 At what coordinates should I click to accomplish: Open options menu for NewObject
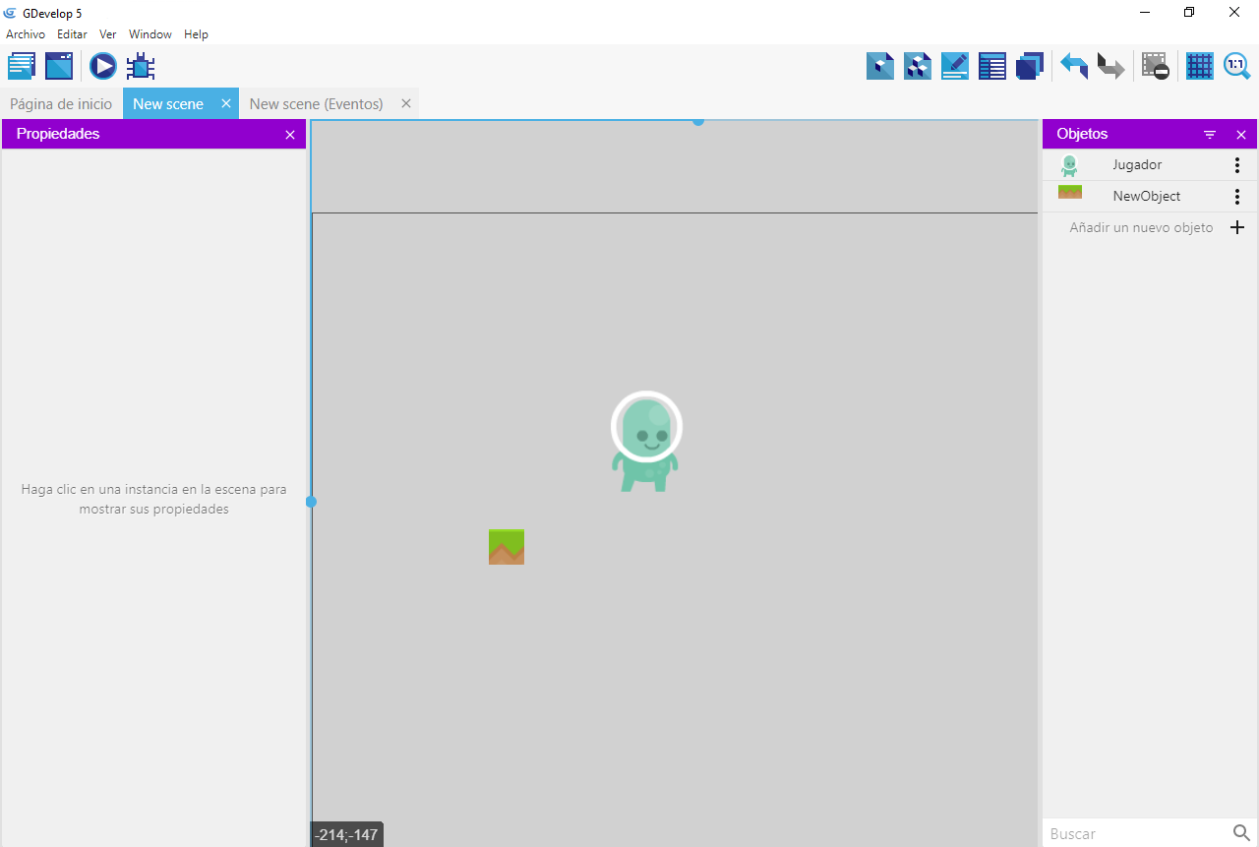tap(1237, 197)
